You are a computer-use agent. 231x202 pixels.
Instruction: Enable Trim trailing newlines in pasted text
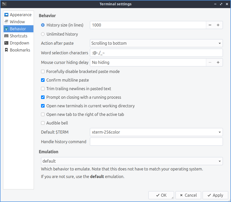pos(43,89)
